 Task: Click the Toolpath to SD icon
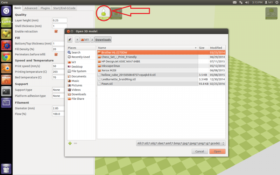pos(116,13)
